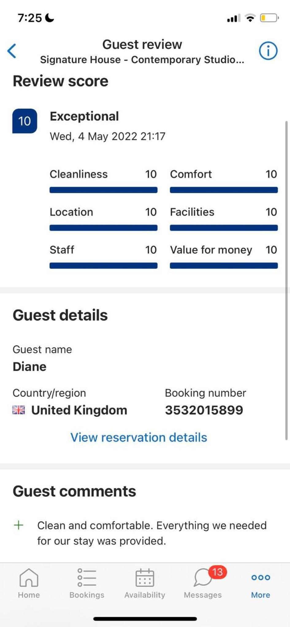Tap the Comfort score bar
This screenshot has height=627, width=290.
224,190
